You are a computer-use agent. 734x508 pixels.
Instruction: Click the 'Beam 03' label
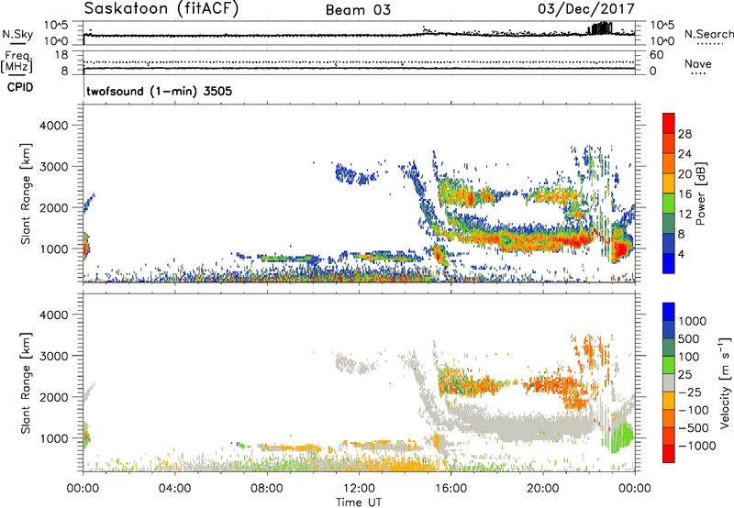358,10
